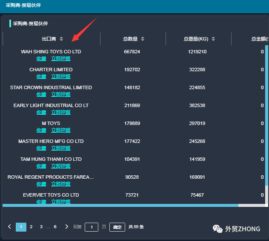
Task: Click 立即挖掘 under STAR CROWN INDUSTRIAL LIMITED
Action: pyautogui.click(x=61, y=94)
